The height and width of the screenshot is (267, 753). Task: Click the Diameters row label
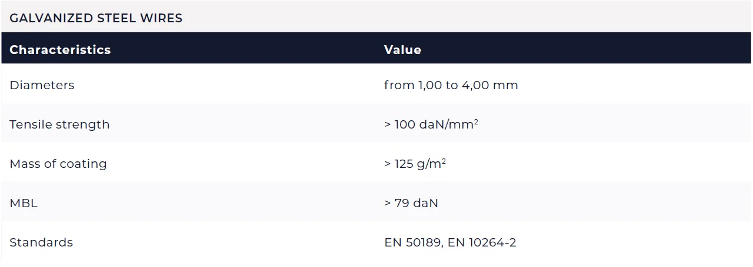pos(42,85)
